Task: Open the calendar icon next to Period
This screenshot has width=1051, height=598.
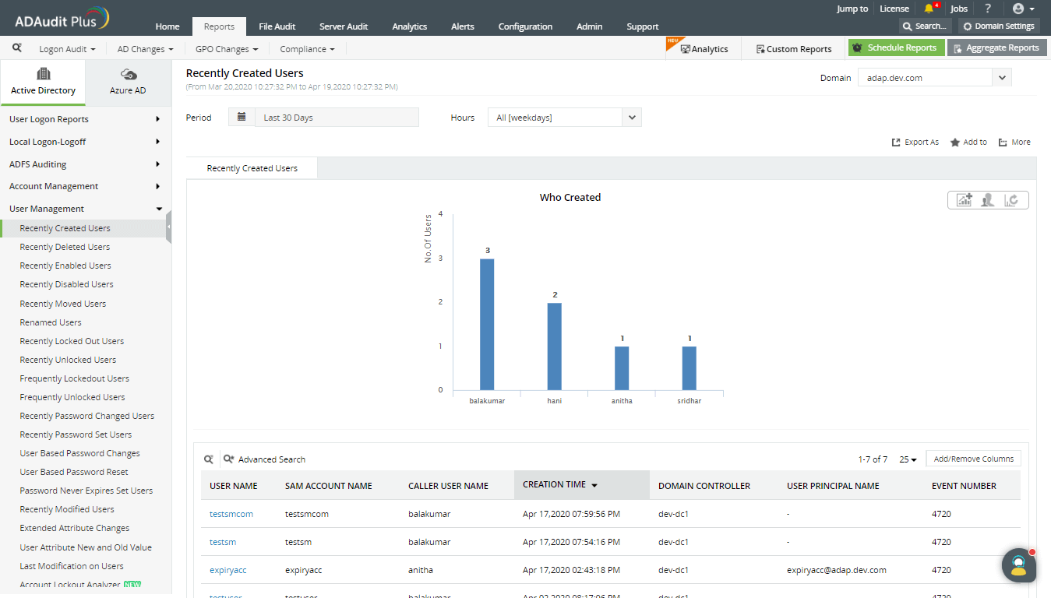Action: point(242,118)
